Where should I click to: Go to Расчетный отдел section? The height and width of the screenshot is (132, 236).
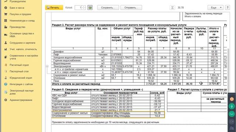[19, 65]
